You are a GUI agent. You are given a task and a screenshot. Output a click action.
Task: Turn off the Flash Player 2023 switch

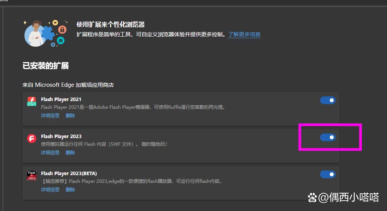tap(328, 137)
